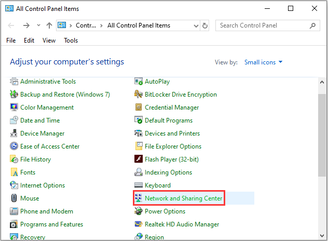Image resolution: width=328 pixels, height=241 pixels.
Task: Click the Flash Player (32-bit) icon
Action: (139, 159)
